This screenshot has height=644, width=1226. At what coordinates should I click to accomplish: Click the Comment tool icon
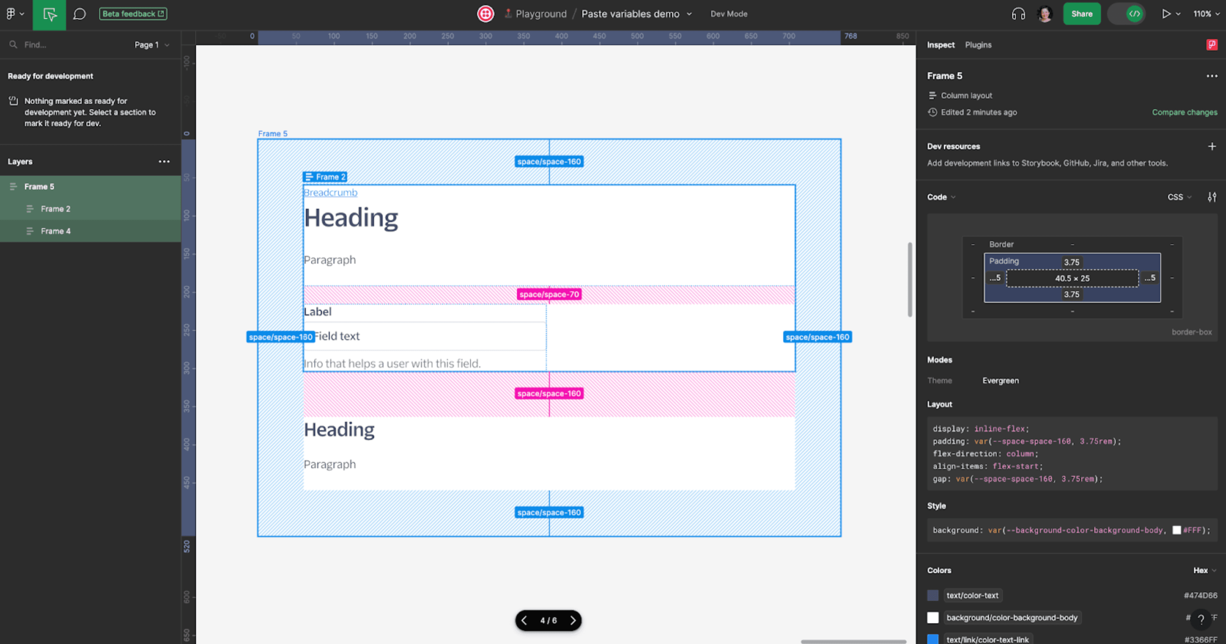[x=79, y=14]
